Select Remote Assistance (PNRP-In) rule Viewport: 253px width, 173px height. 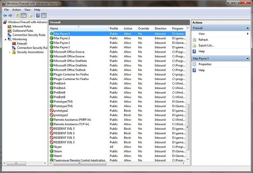point(117,120)
